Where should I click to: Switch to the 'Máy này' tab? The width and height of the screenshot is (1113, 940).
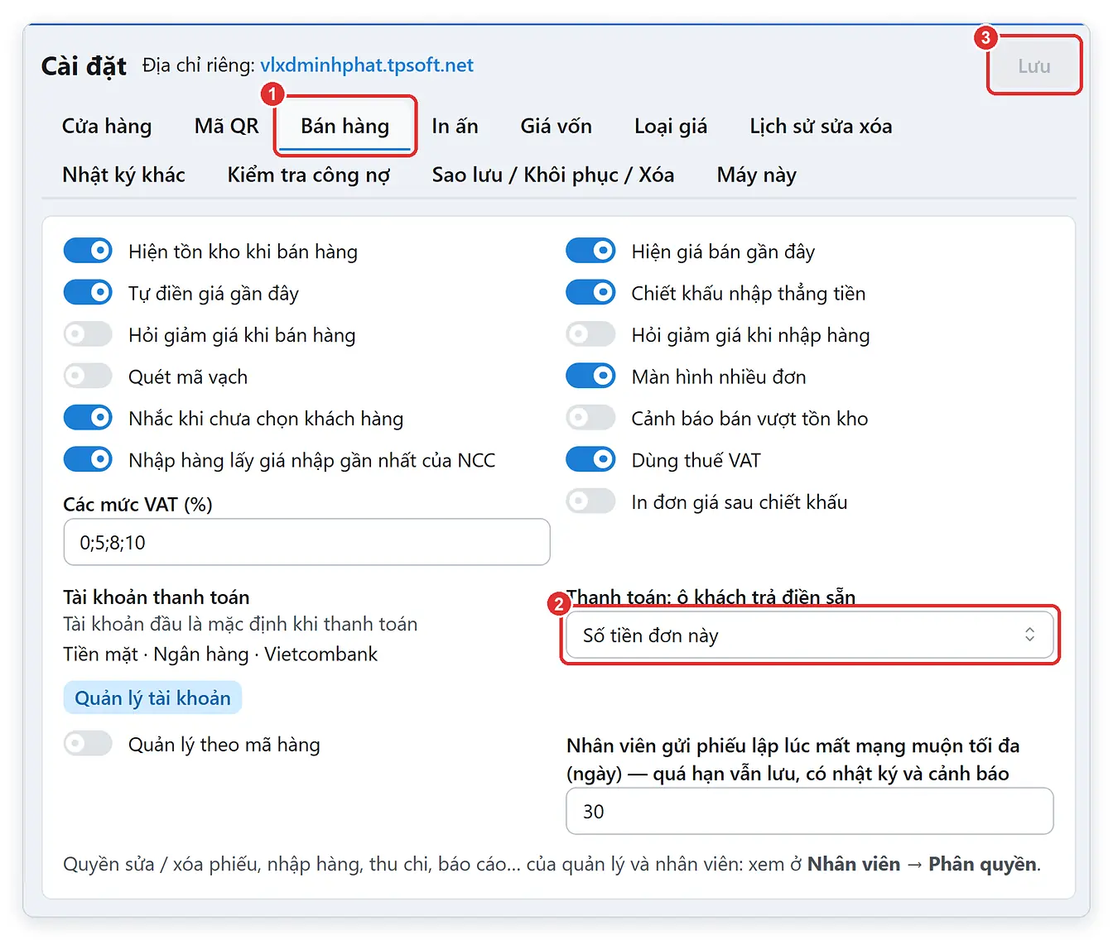click(756, 175)
